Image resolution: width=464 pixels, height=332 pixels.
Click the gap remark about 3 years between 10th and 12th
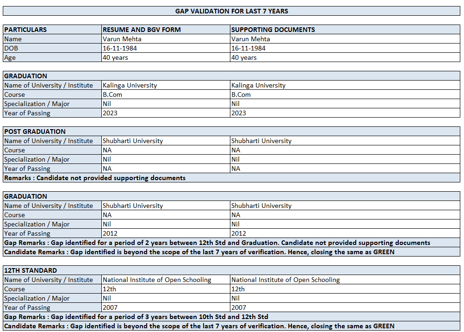click(x=231, y=317)
